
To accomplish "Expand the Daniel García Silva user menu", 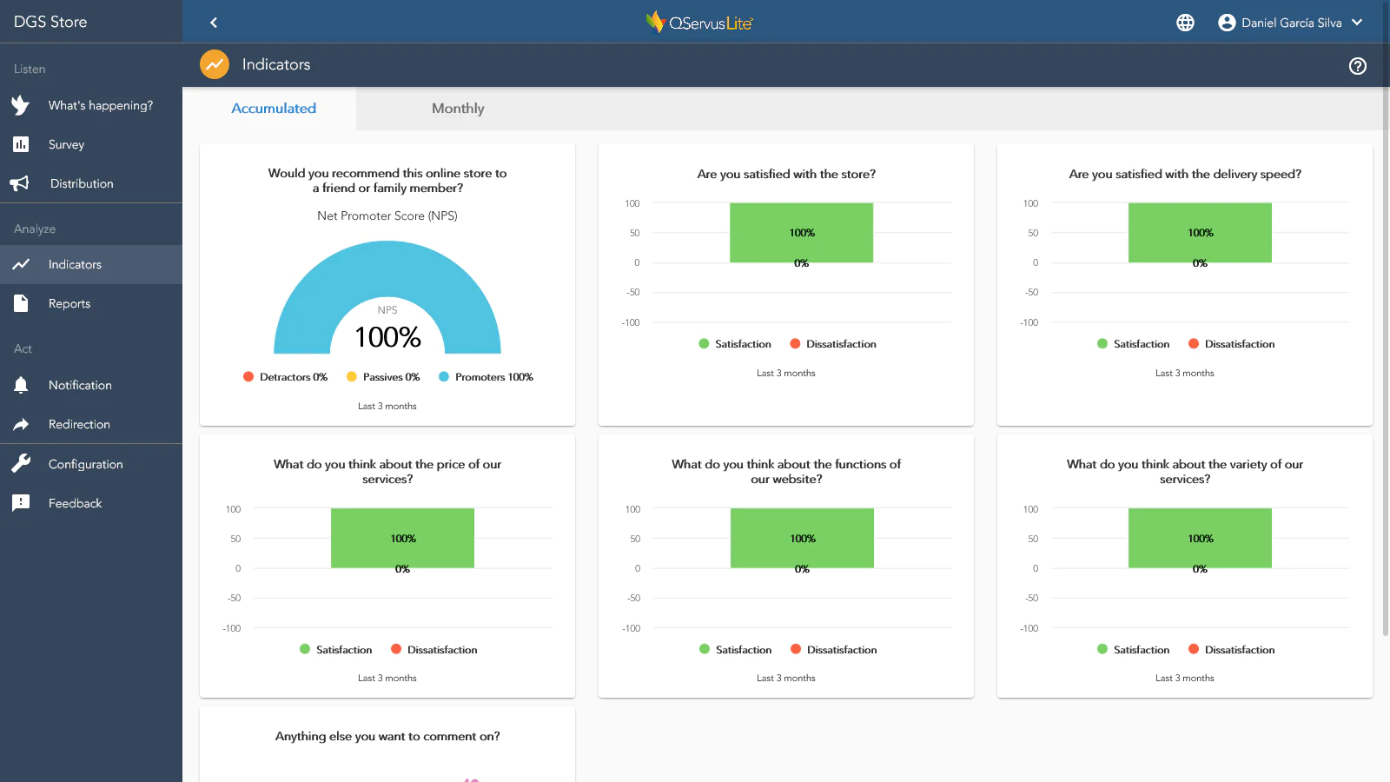I will click(1290, 23).
